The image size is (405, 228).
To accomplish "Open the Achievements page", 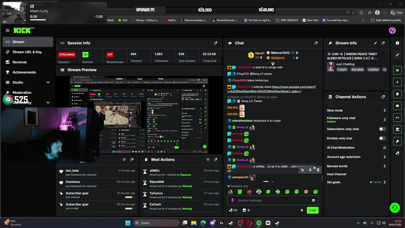I will coord(28,72).
